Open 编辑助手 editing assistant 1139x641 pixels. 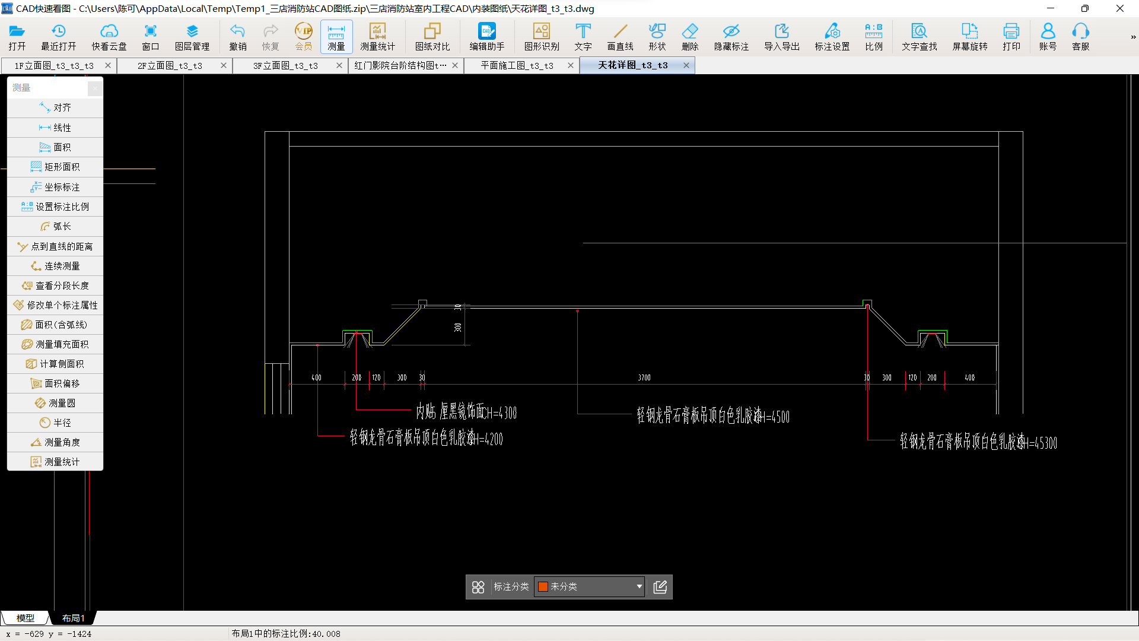487,37
